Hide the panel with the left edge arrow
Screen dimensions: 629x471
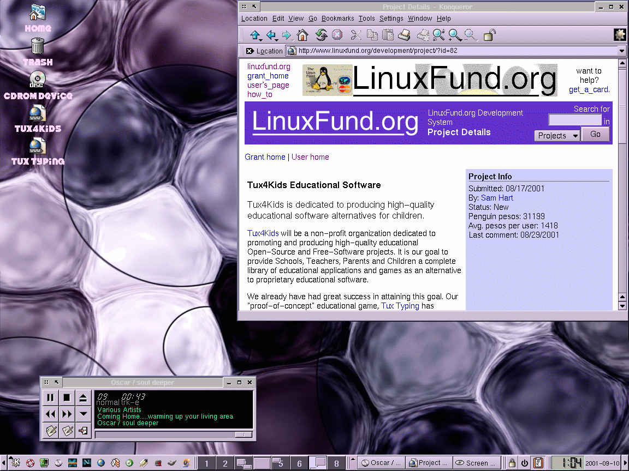coord(3,463)
